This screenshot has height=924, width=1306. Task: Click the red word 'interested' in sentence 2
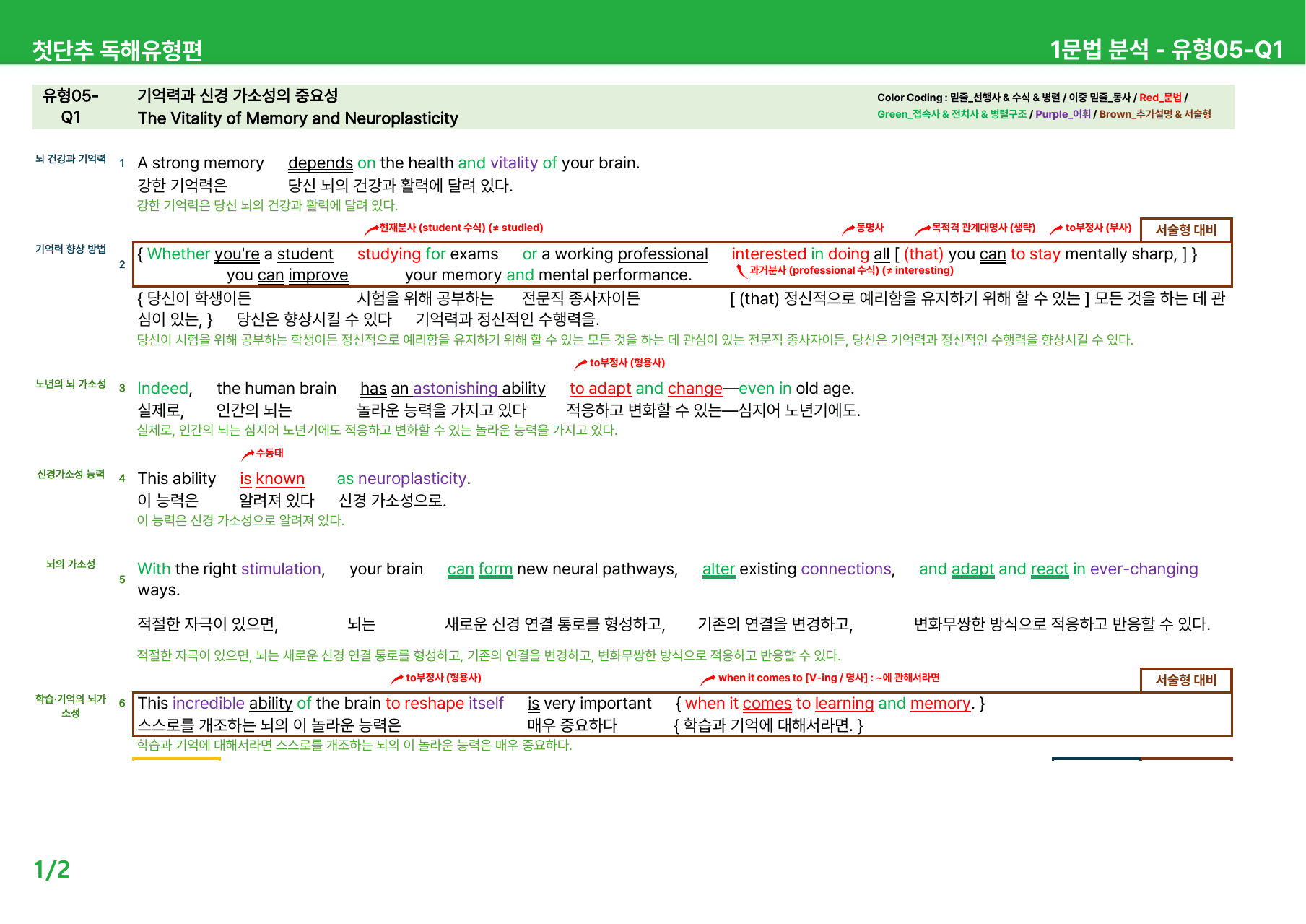(x=769, y=254)
